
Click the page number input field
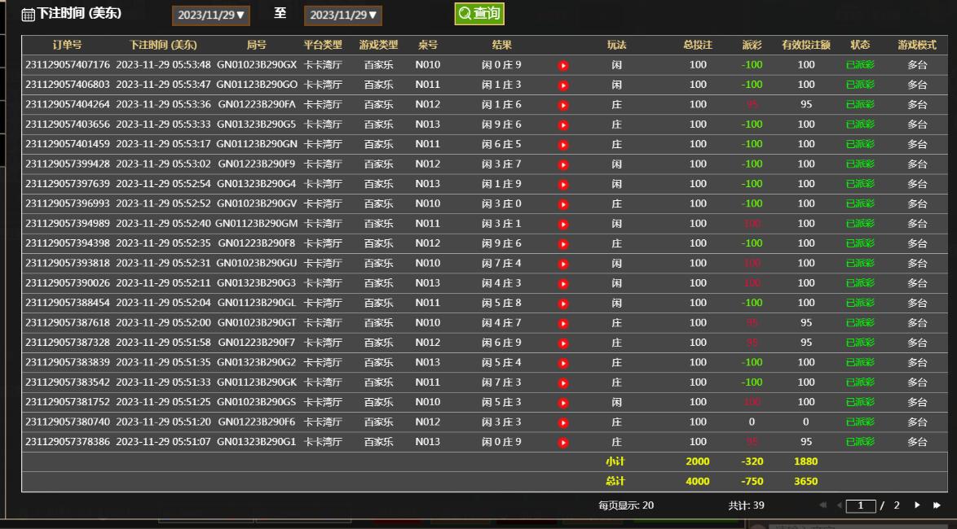pyautogui.click(x=859, y=506)
